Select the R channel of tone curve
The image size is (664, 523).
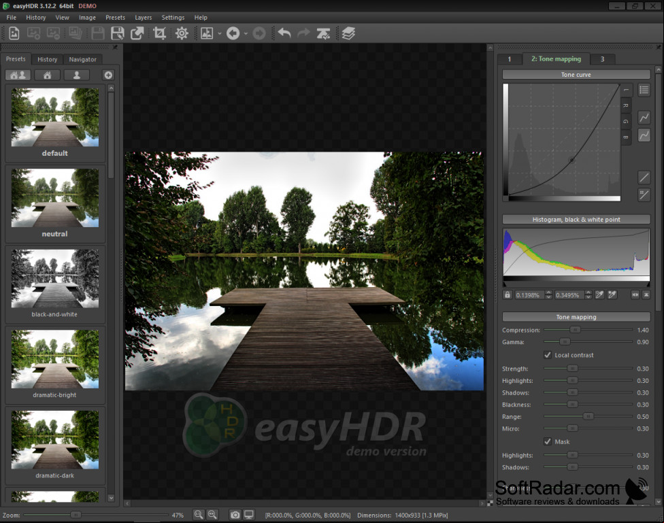coord(626,105)
